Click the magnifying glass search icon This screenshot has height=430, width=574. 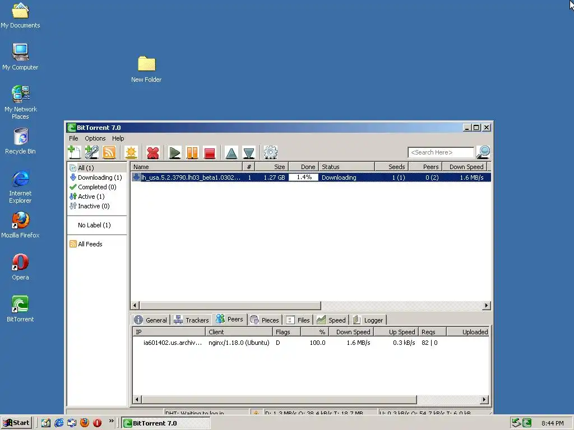483,152
